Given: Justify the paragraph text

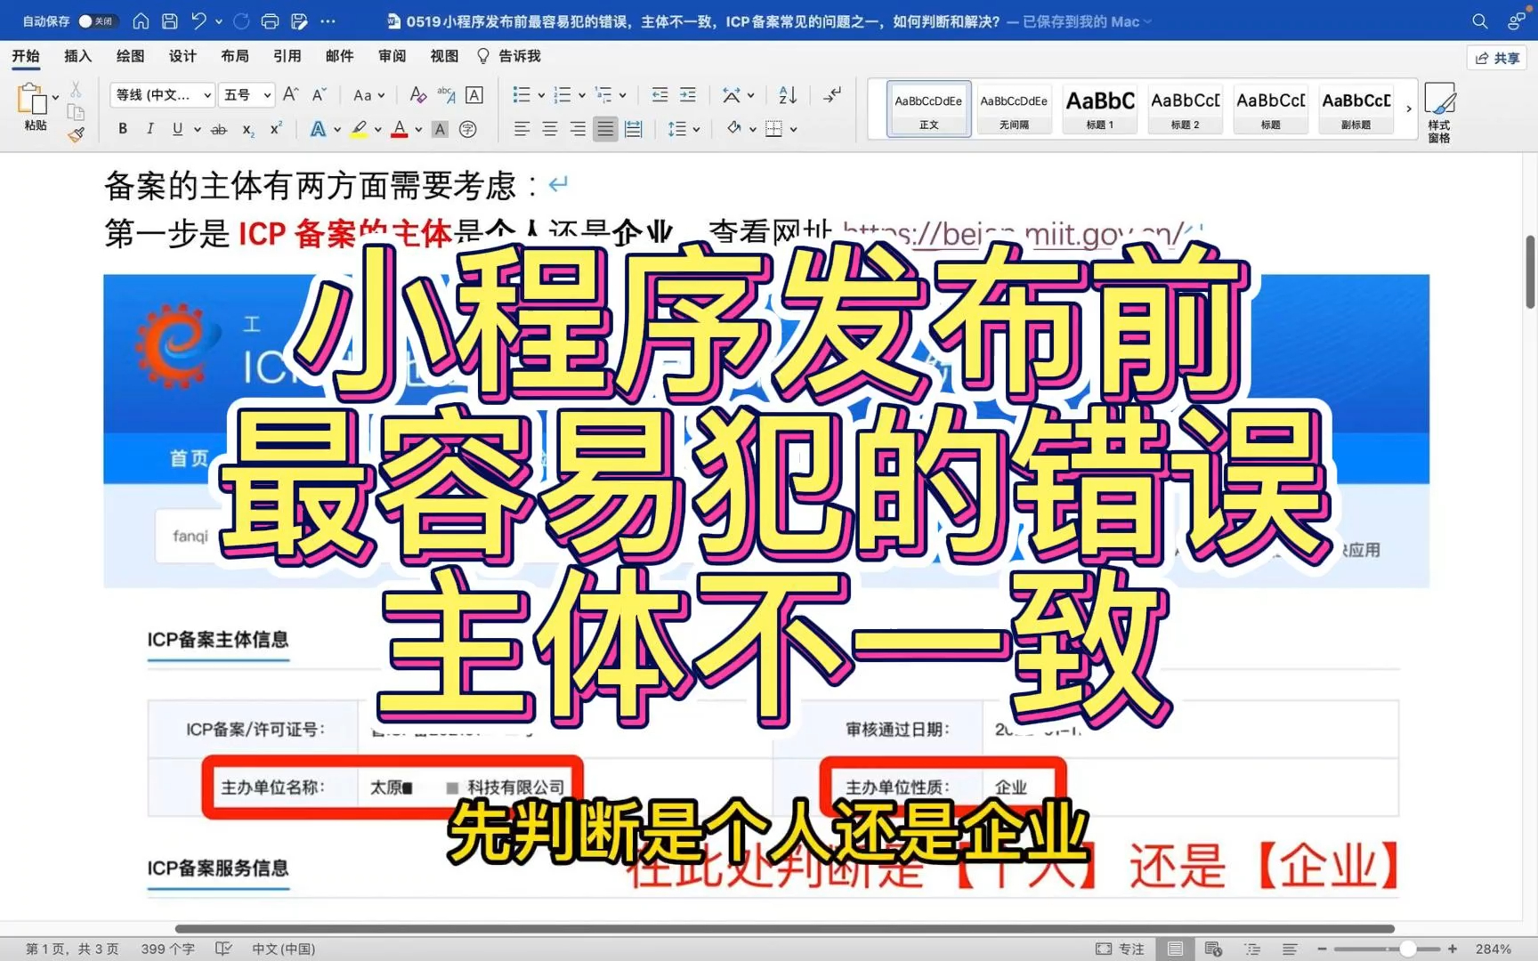Looking at the screenshot, I should [605, 129].
